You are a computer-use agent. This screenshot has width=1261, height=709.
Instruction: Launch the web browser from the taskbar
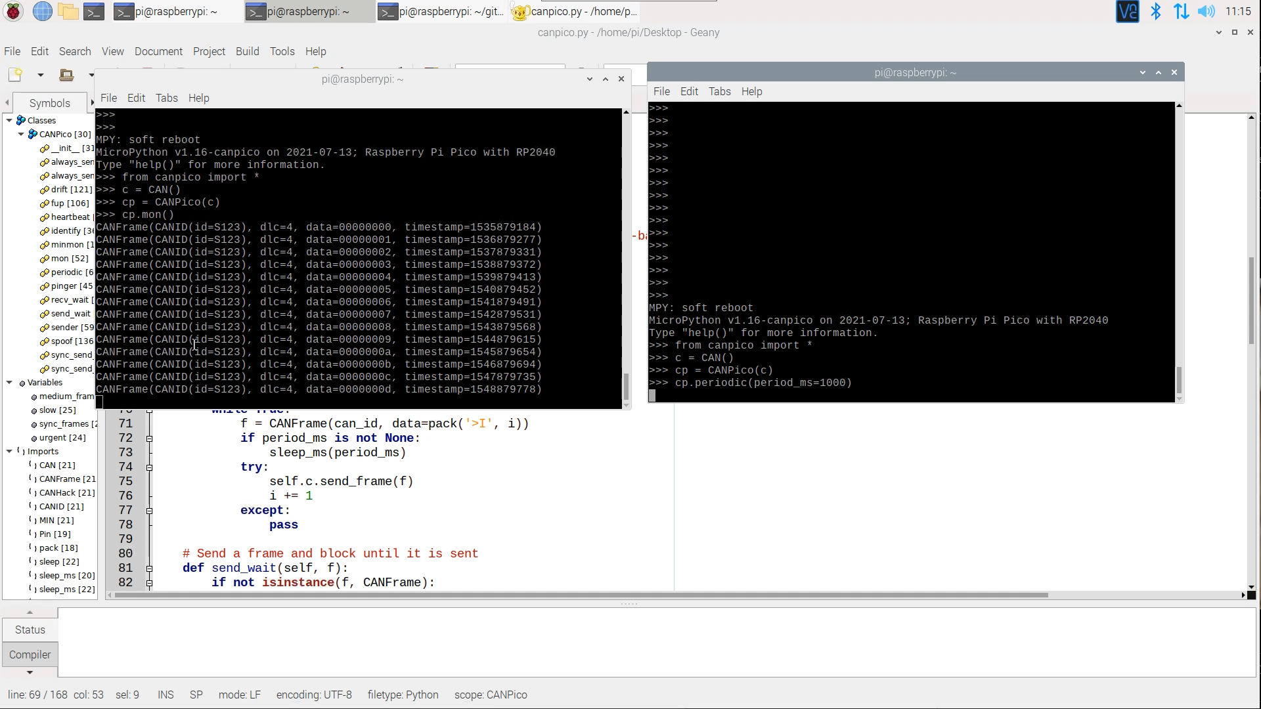click(42, 11)
